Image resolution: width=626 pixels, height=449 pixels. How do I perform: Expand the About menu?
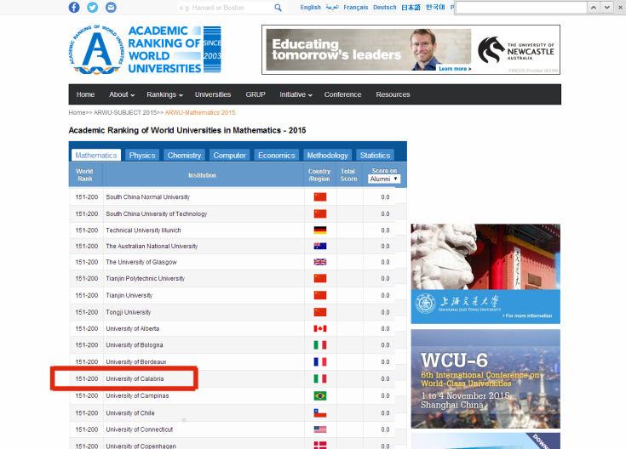[122, 94]
